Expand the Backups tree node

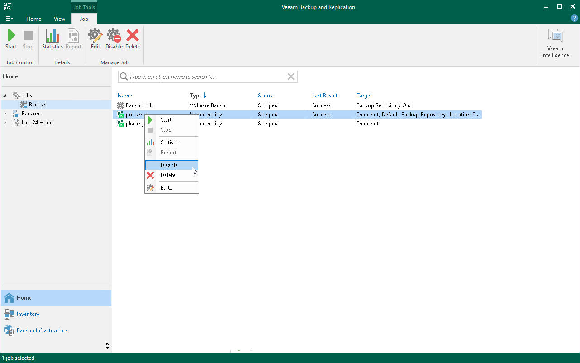(5, 114)
